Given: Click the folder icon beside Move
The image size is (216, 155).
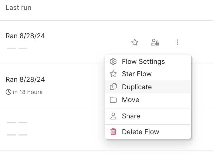Looking at the screenshot, I should (113, 100).
